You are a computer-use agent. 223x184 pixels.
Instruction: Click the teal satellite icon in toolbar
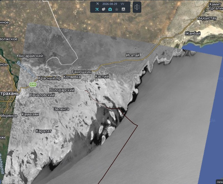click(97, 9)
